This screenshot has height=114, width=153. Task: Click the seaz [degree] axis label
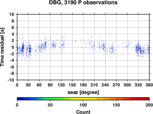(x=83, y=92)
